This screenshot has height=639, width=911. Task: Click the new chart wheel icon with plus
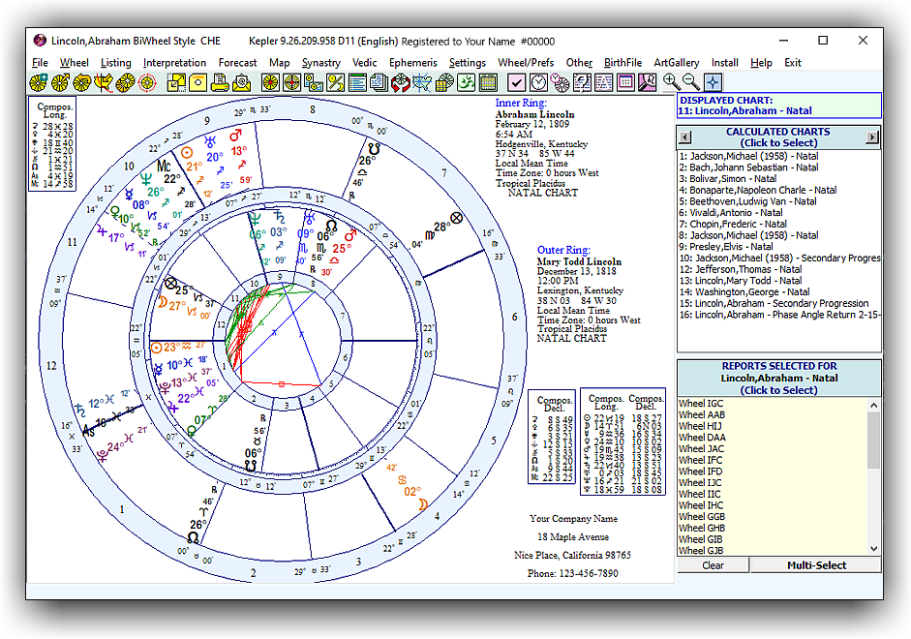pos(38,83)
